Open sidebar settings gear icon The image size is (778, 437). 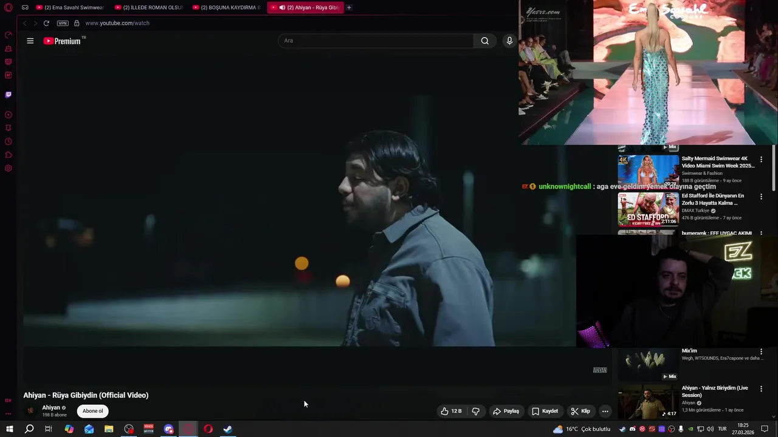pyautogui.click(x=9, y=168)
